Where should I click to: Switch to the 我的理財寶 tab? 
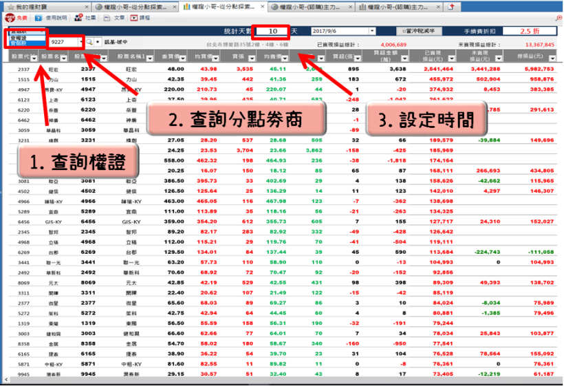click(x=47, y=7)
